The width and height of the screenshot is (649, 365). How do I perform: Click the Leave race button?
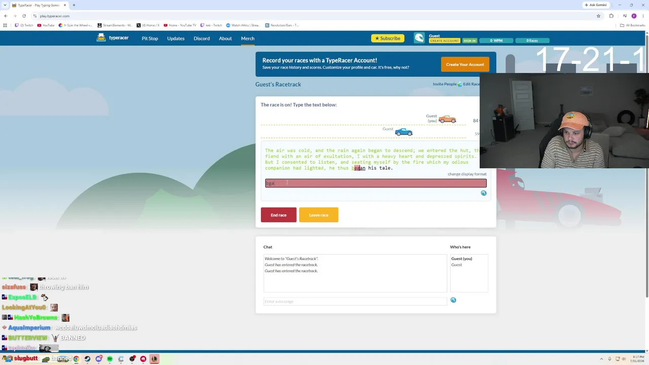point(318,215)
